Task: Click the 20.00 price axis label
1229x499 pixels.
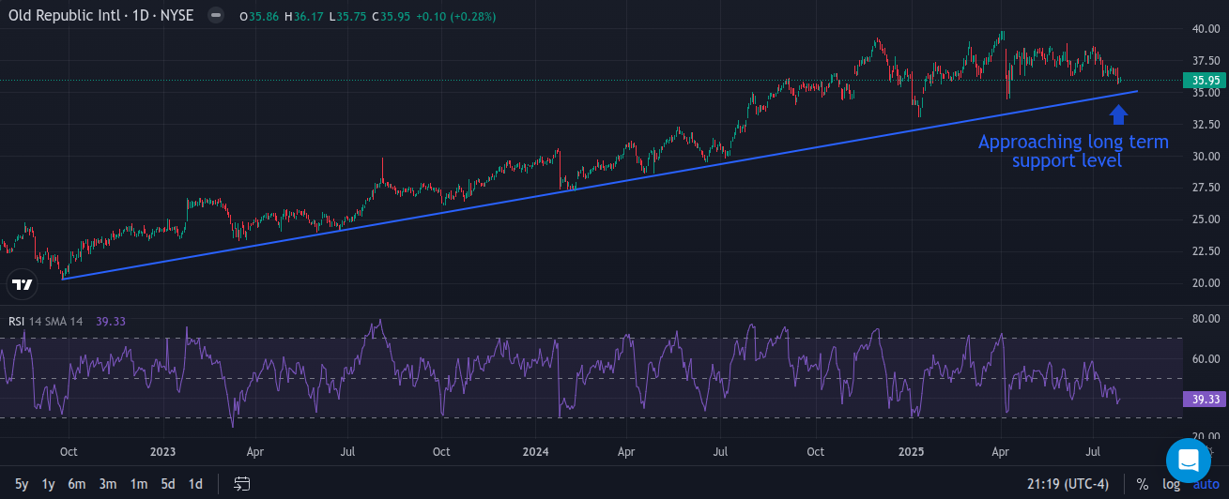Action: pyautogui.click(x=1206, y=283)
